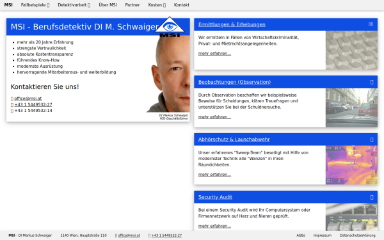The image size is (384, 240).
Task: Click the fax icon beside +43 1 5449532-14
Action: 12,111
